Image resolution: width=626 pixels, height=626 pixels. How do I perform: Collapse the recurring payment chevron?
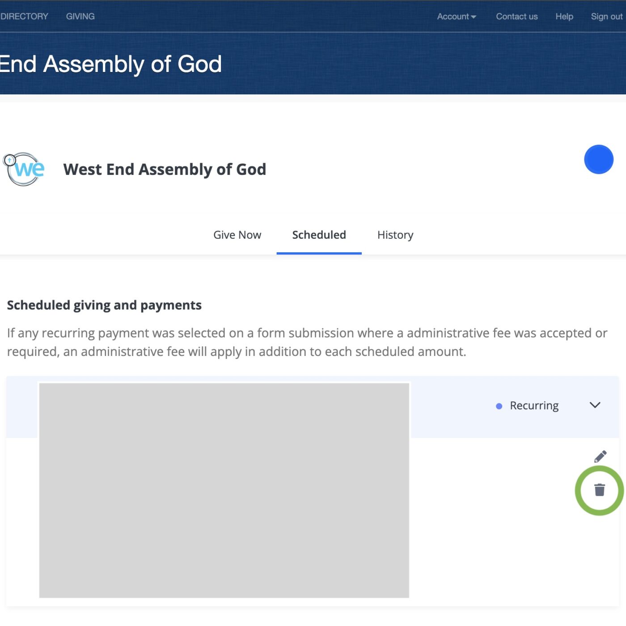point(595,405)
